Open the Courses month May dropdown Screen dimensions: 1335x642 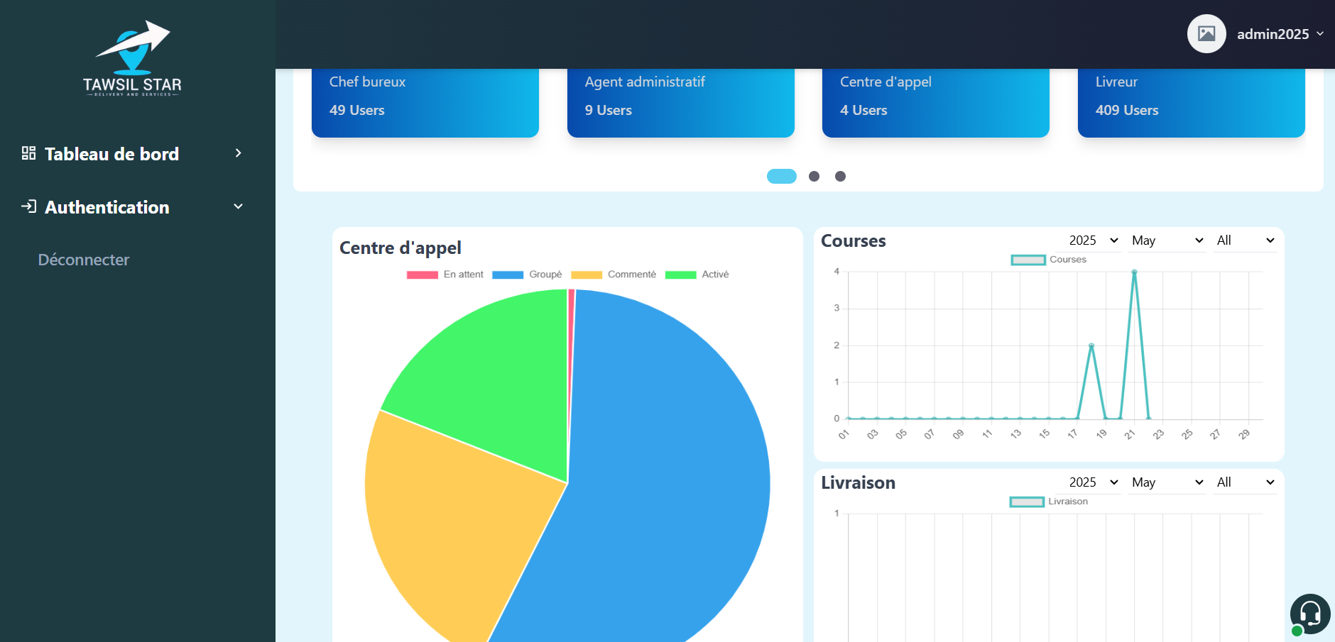coord(1167,240)
